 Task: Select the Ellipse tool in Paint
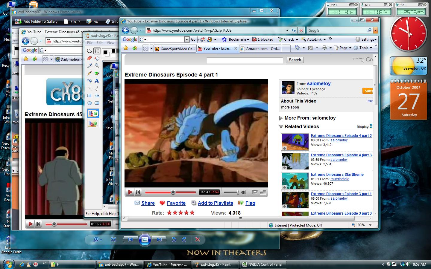click(x=89, y=103)
